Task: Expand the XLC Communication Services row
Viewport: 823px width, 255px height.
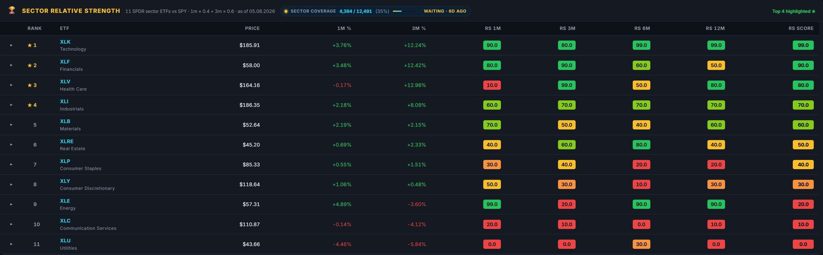Action: click(11, 224)
